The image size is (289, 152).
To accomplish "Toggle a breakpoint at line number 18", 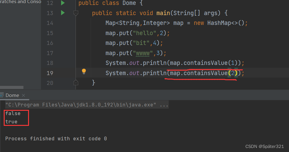I will tap(50, 63).
